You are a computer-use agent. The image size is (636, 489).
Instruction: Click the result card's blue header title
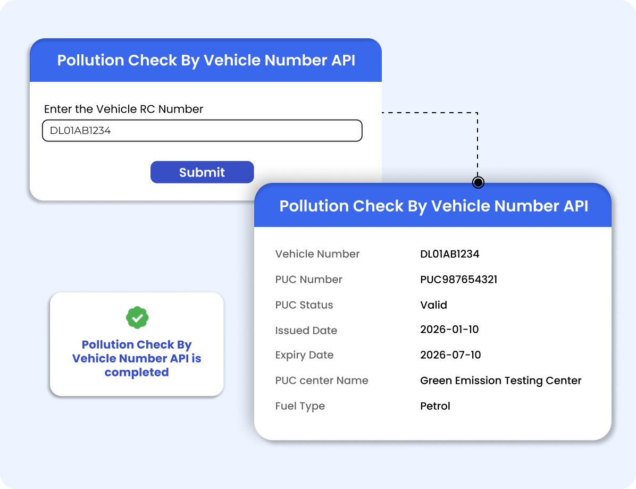[433, 206]
